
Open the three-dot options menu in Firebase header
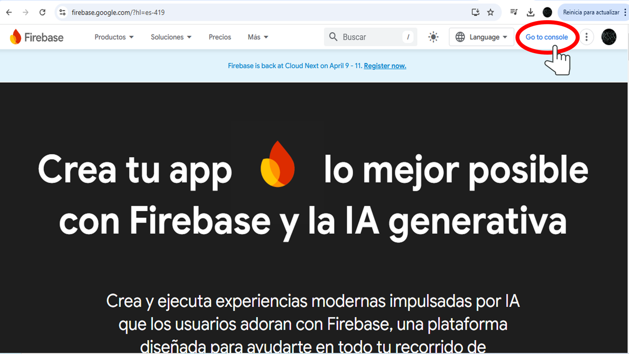[x=586, y=37]
